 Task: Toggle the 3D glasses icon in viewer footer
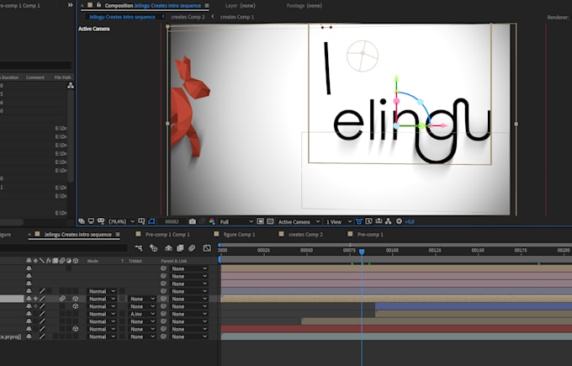tap(101, 221)
